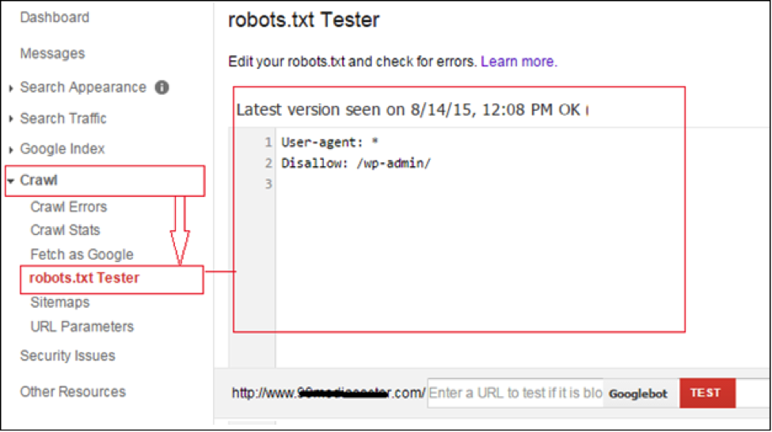772x432 pixels.
Task: Expand the Google Index arrow
Action: pos(11,149)
